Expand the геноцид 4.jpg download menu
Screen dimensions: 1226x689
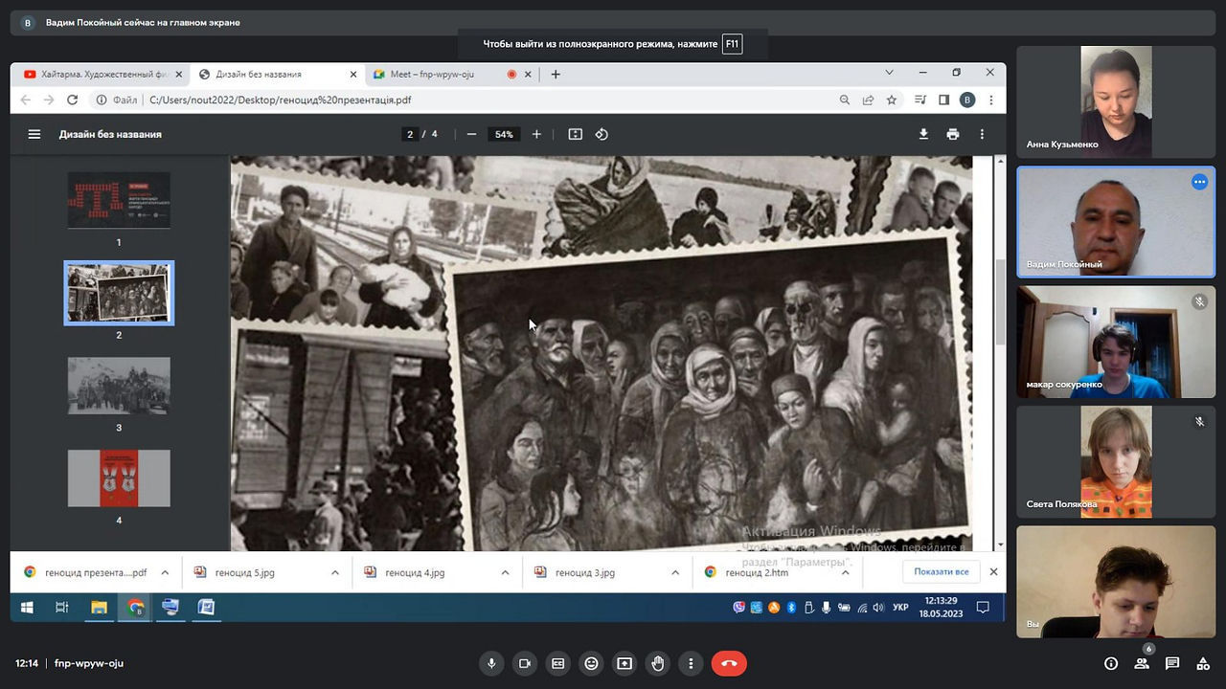coord(505,572)
